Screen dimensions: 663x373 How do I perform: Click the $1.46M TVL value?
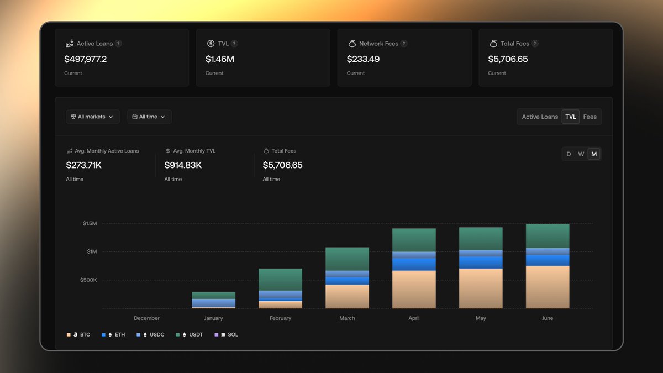tap(220, 59)
